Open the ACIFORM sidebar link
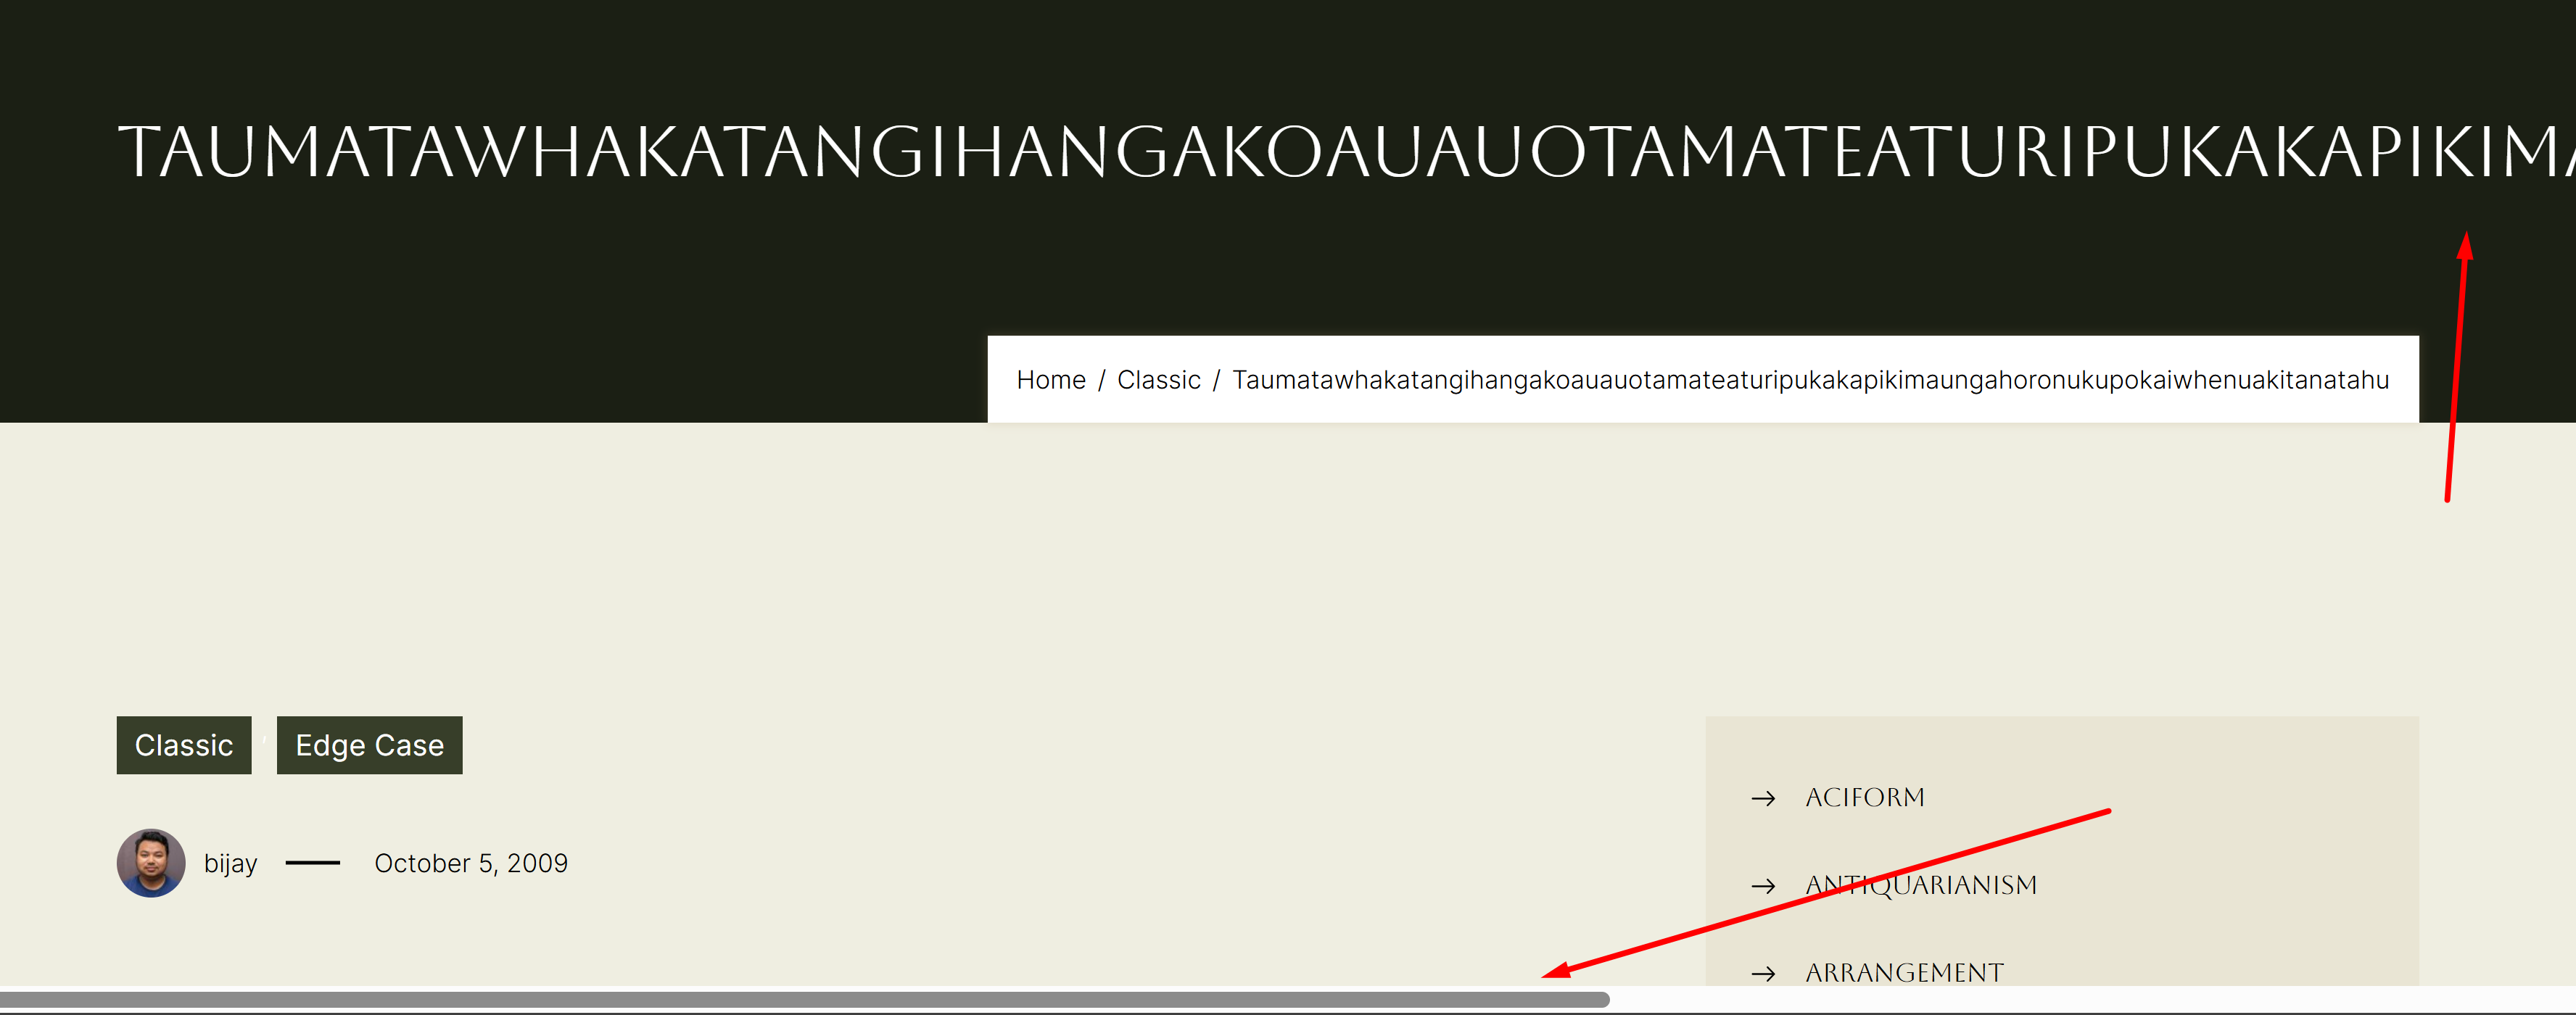2576x1015 pixels. 1864,798
